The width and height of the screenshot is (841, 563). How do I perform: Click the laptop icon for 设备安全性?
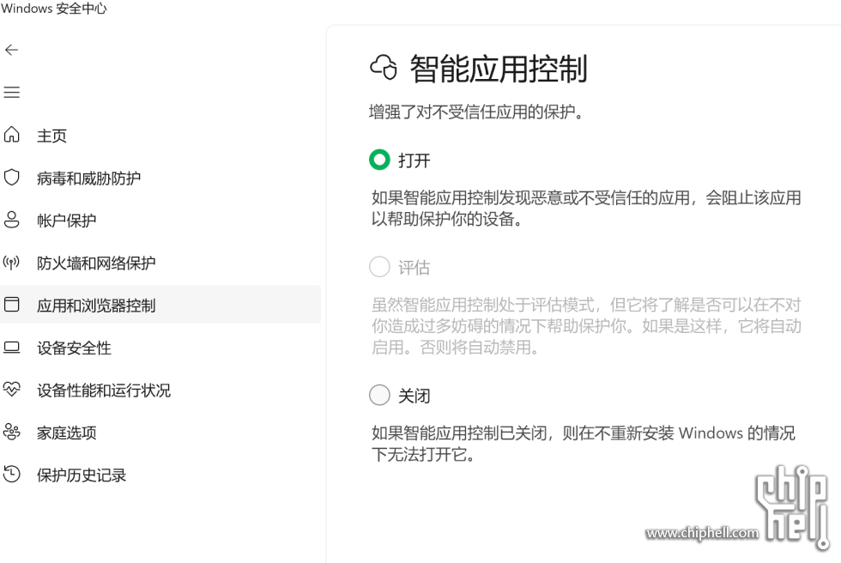[x=11, y=348]
